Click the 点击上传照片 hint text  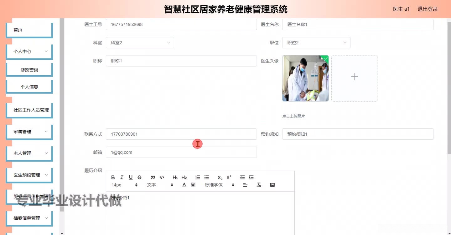click(293, 116)
